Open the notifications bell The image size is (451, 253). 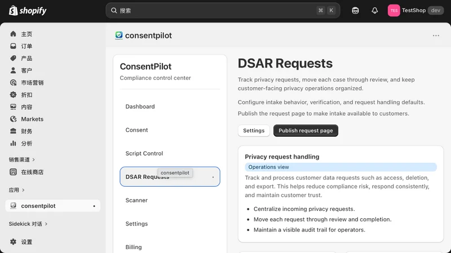(374, 11)
